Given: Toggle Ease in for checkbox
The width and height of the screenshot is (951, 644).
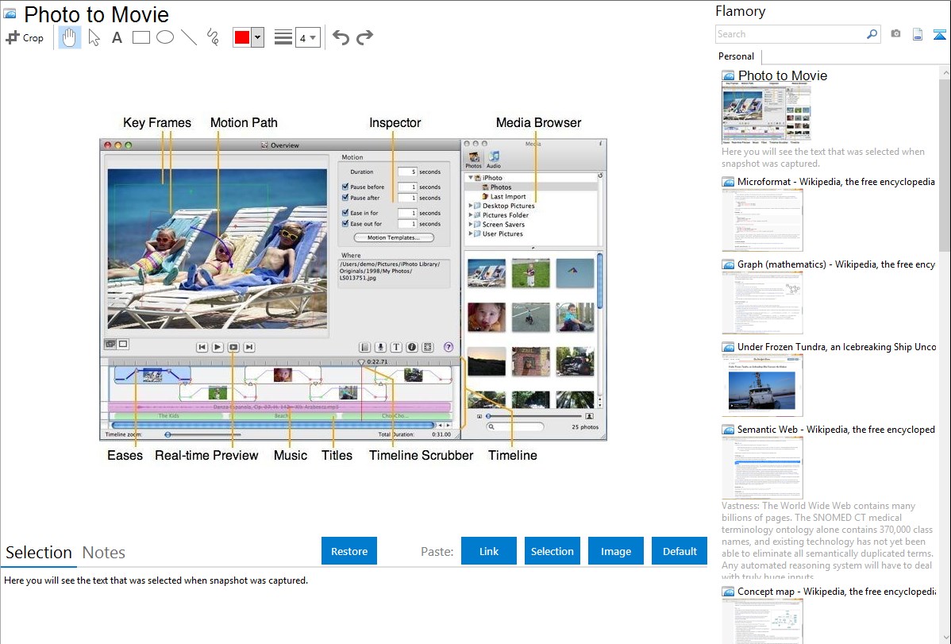Looking at the screenshot, I should tap(345, 213).
